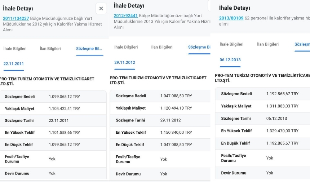Select Sözleşme Bil... tab in 2011 tender

tap(89, 49)
